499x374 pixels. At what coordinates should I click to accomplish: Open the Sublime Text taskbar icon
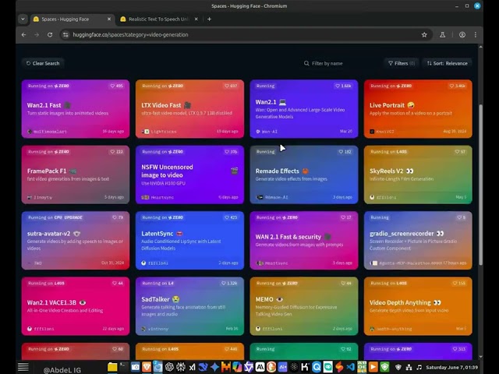pos(339,367)
